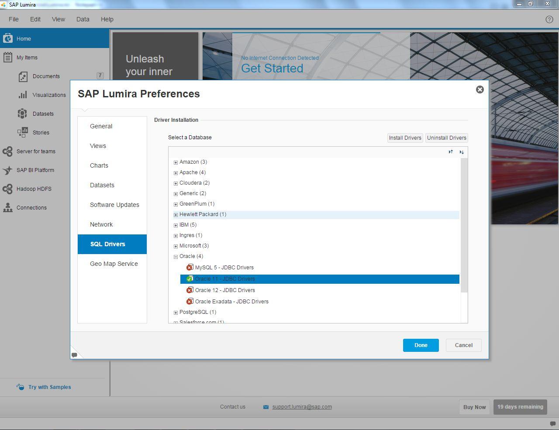Click the database list vertical scrollbar
The width and height of the screenshot is (559, 430).
tap(464, 225)
